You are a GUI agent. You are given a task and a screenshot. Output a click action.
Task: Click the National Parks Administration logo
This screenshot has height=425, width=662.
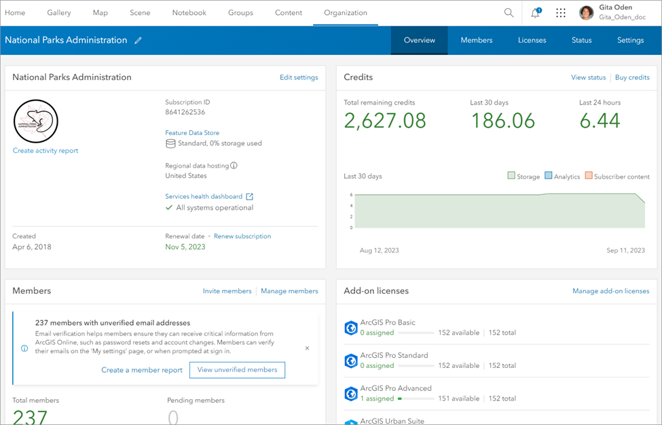coord(36,121)
